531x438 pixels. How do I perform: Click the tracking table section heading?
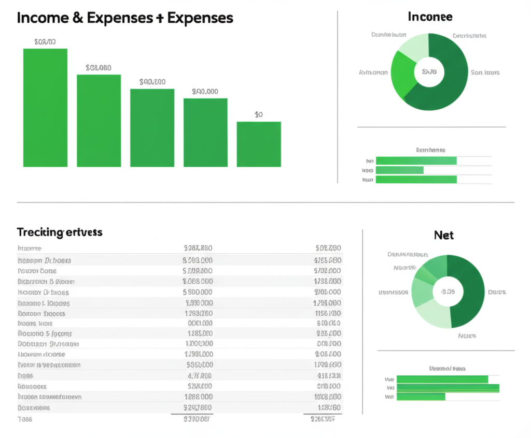(60, 232)
